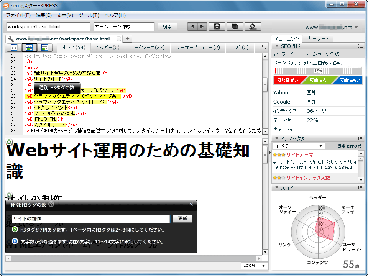The image size is (368, 276).
Task: Collapse the right side panel splitter arrow
Action: pyautogui.click(x=269, y=153)
